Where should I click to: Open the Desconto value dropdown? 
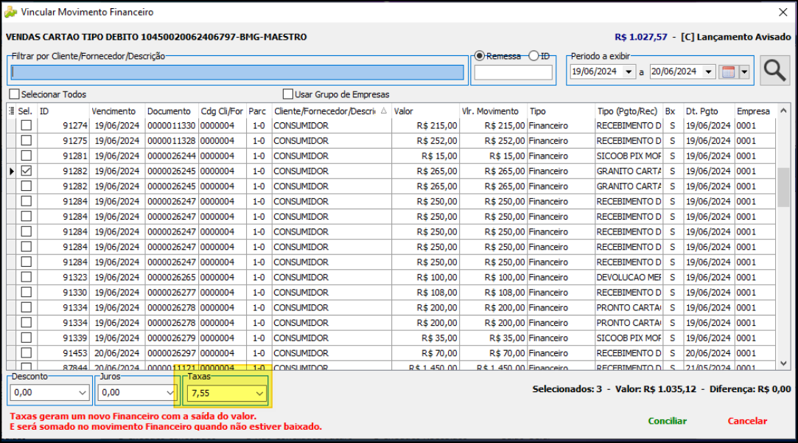tap(82, 393)
